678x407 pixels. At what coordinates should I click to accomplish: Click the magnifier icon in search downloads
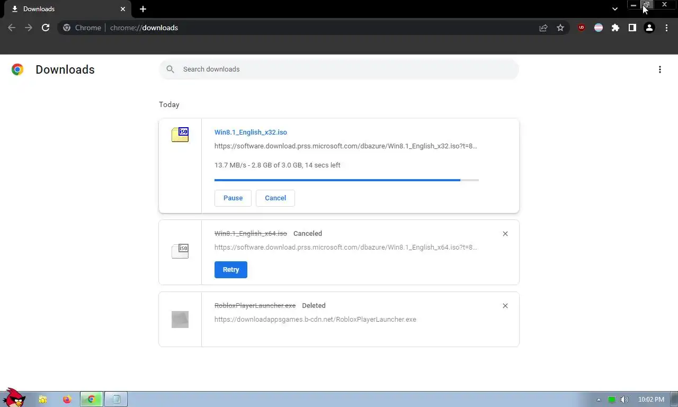170,69
